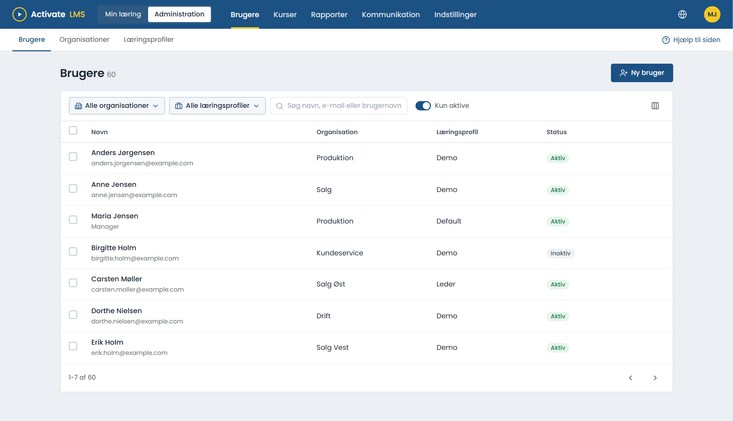Open the Rapporter menu
The image size is (733, 421).
[329, 15]
